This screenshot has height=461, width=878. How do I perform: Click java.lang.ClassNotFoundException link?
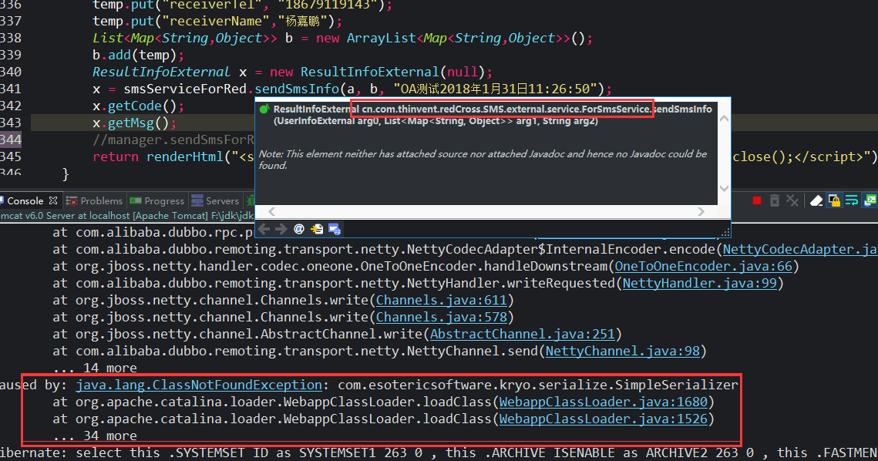[199, 385]
